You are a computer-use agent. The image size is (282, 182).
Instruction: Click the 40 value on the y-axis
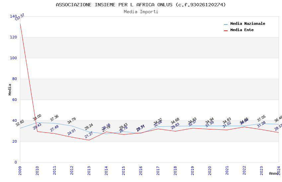[15, 120]
